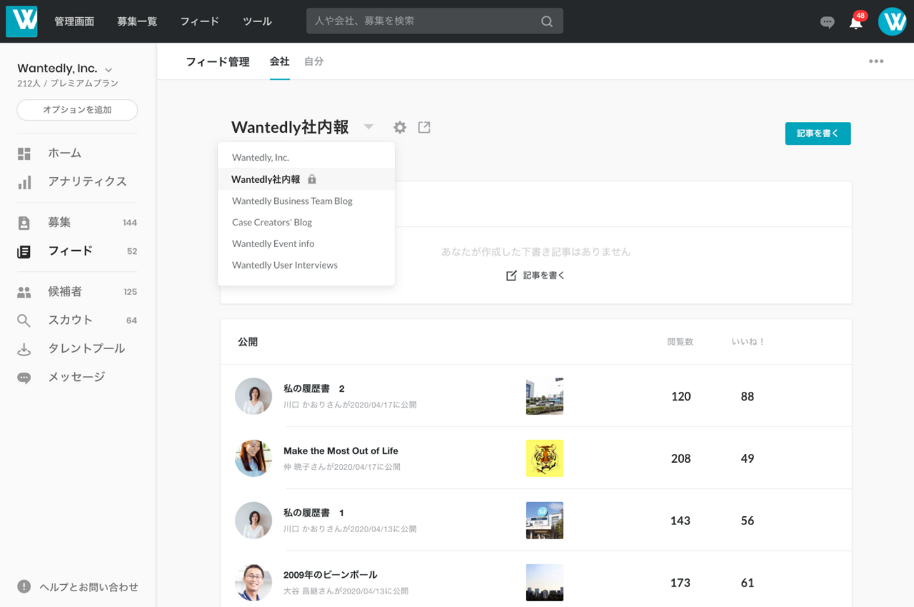Click the メッセージ speech bubble icon
914x607 pixels.
click(x=24, y=378)
